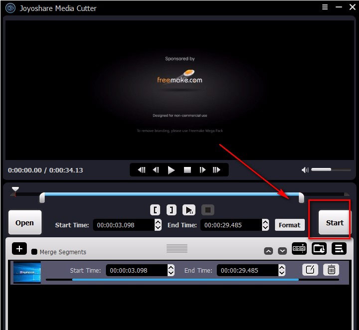
Task: Delete the segment using trash icon
Action: (x=332, y=270)
